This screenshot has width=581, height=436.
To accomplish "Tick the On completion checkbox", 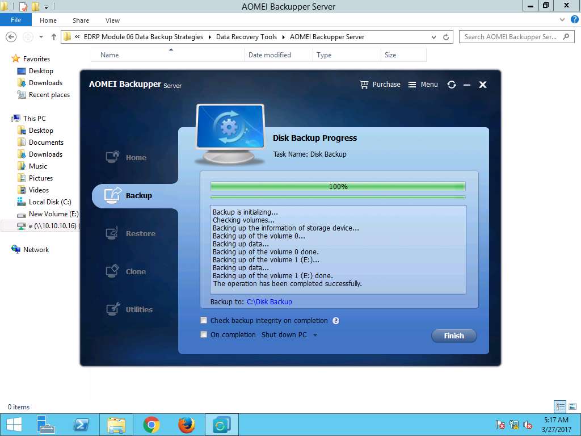I will (x=204, y=334).
